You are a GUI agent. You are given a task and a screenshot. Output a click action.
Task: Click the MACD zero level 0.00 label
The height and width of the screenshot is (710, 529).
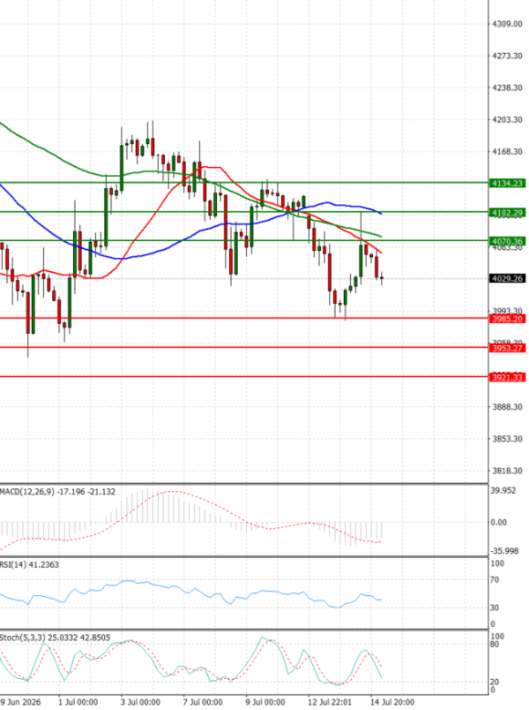coord(499,522)
